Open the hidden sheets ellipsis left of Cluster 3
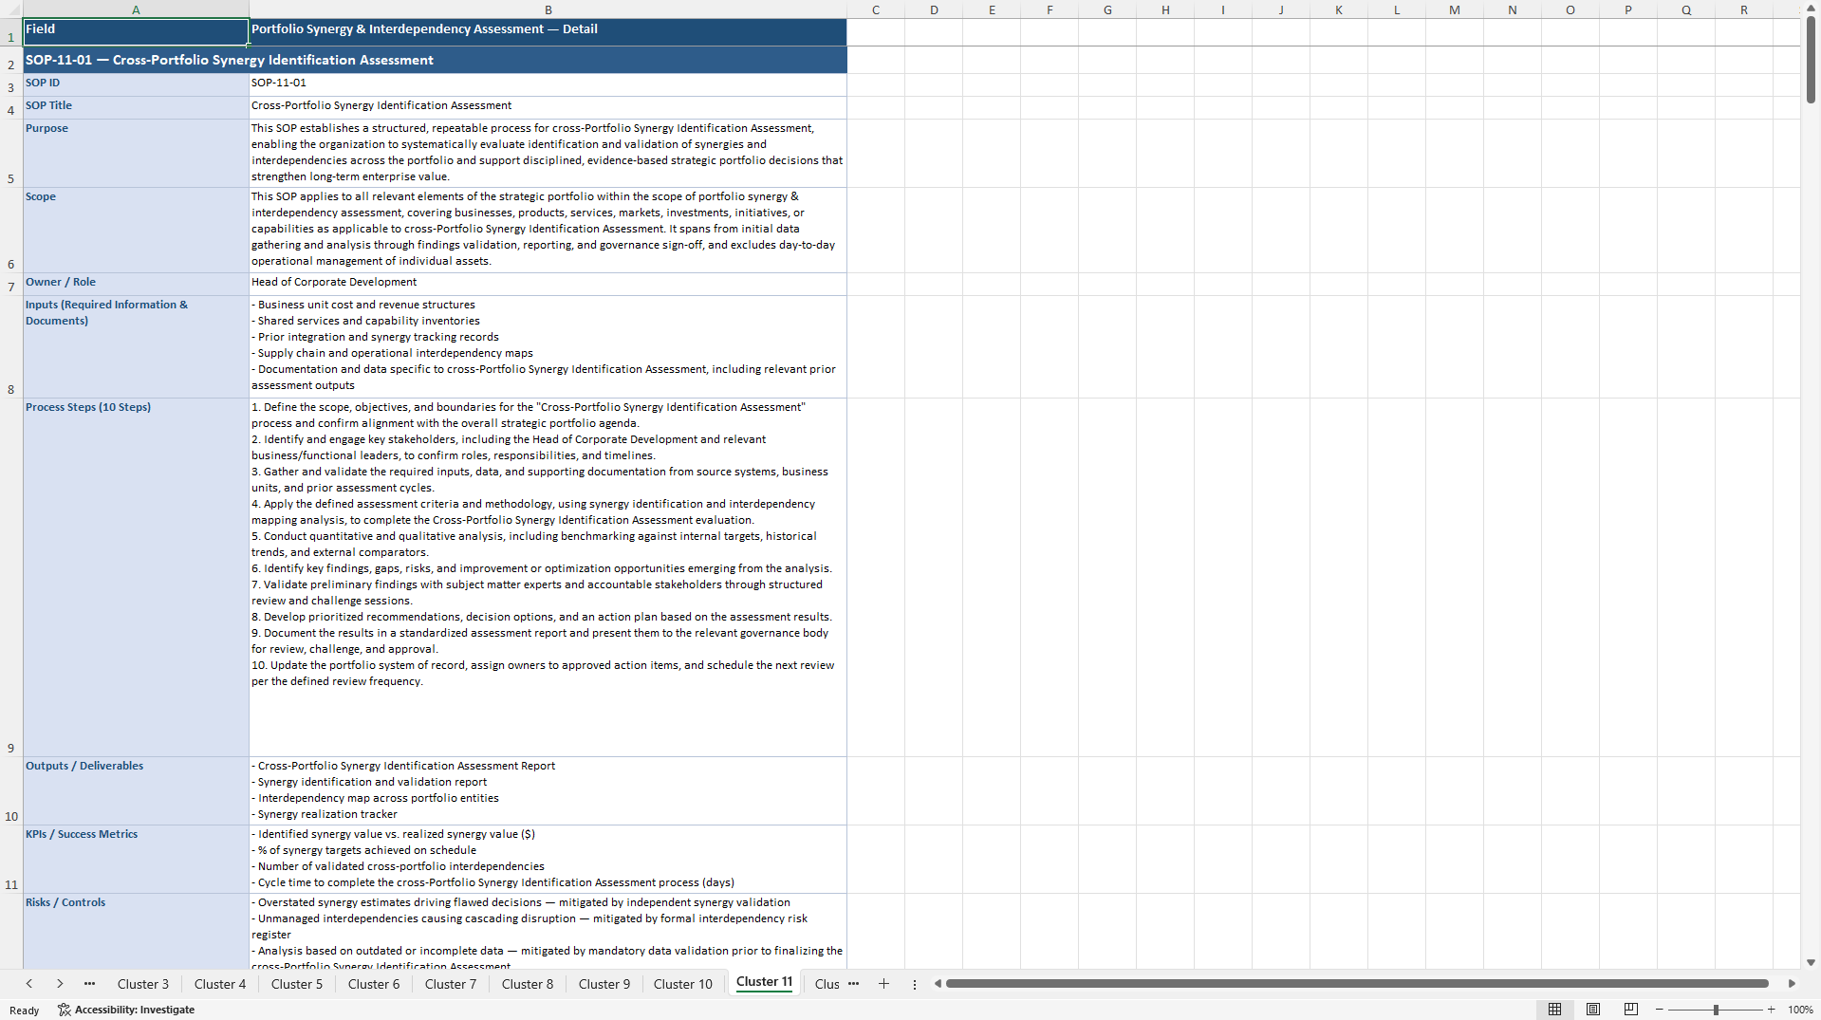Image resolution: width=1821 pixels, height=1020 pixels. 89,984
